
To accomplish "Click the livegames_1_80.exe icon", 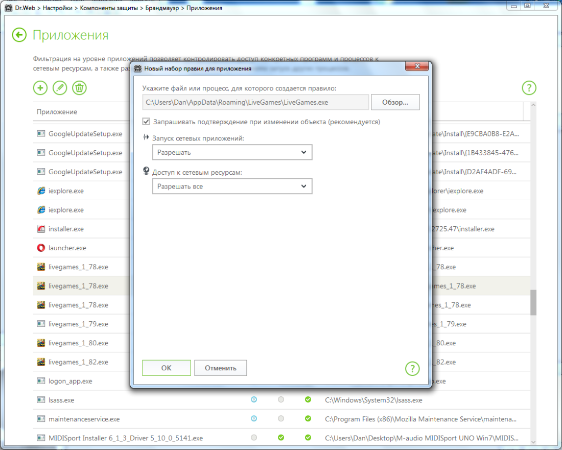I will point(41,343).
